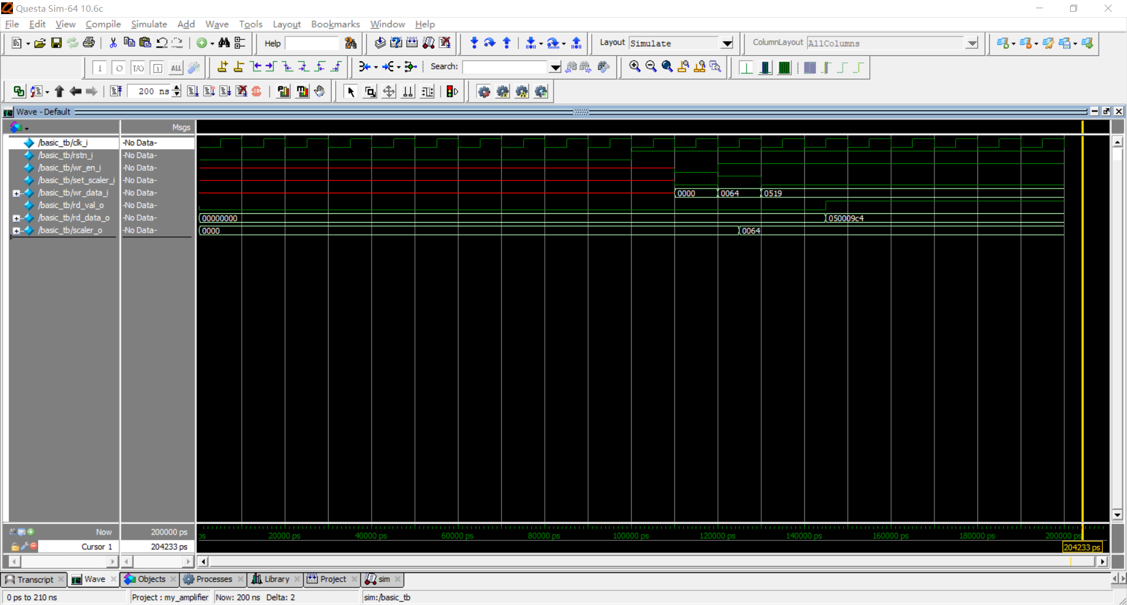The height and width of the screenshot is (605, 1127).
Task: Click the Help text field
Action: 312,43
